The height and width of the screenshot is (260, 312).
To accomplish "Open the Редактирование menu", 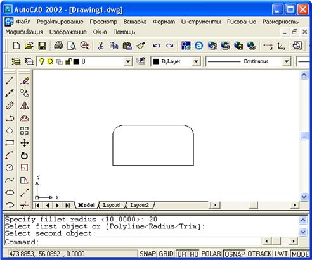I will 60,22.
